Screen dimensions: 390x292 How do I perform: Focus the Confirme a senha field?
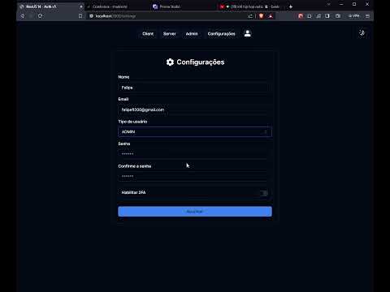[195, 176]
